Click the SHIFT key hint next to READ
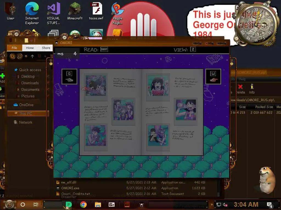281x210 pixels. pos(104,49)
